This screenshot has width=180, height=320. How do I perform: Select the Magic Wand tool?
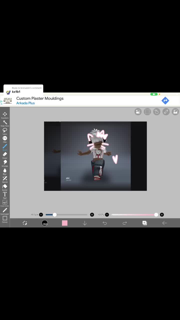click(5, 123)
